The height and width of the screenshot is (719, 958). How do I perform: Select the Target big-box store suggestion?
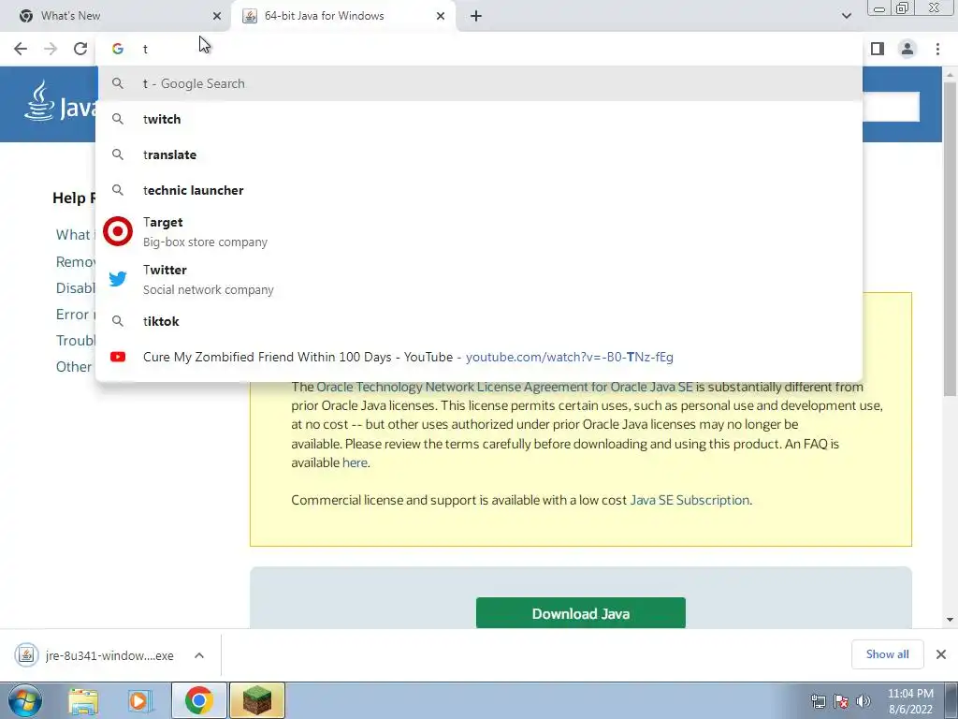click(x=479, y=232)
